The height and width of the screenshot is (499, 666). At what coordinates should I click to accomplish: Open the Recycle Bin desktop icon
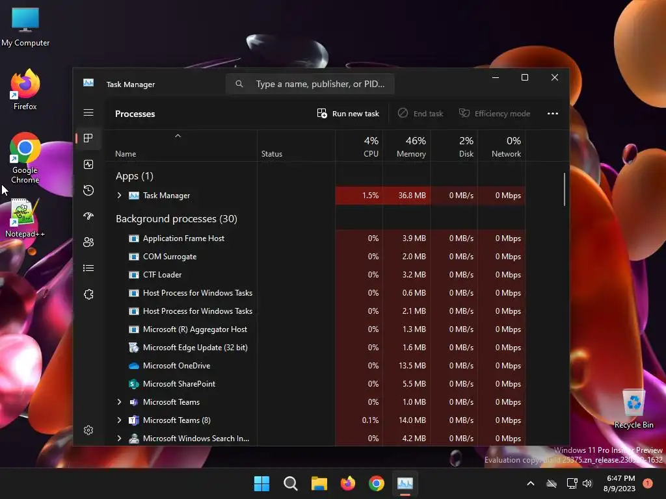coord(633,409)
